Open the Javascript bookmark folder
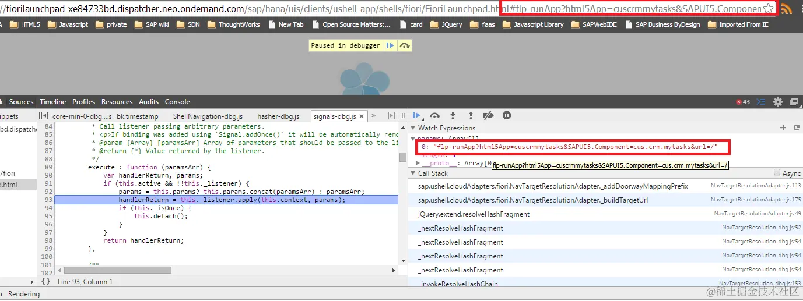803x301 pixels. 68,24
